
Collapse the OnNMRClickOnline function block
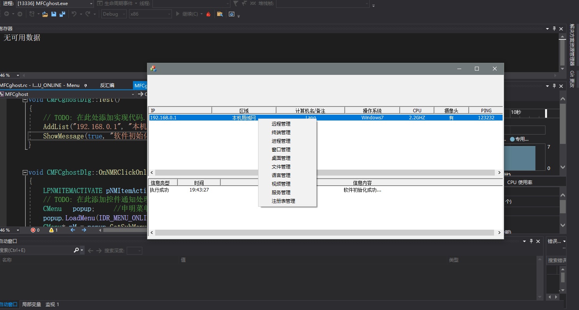coord(25,172)
